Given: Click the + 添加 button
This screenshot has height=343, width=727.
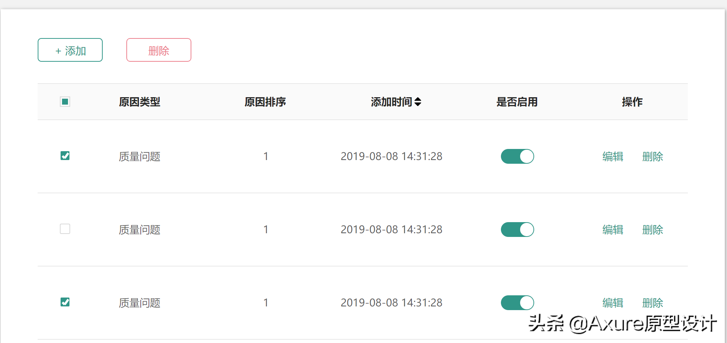Looking at the screenshot, I should coord(70,50).
